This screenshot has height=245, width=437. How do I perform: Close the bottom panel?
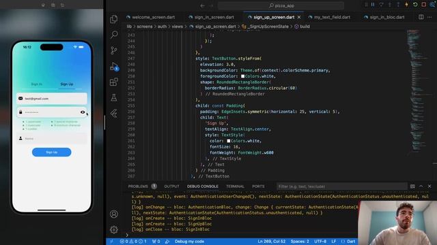tap(429, 186)
